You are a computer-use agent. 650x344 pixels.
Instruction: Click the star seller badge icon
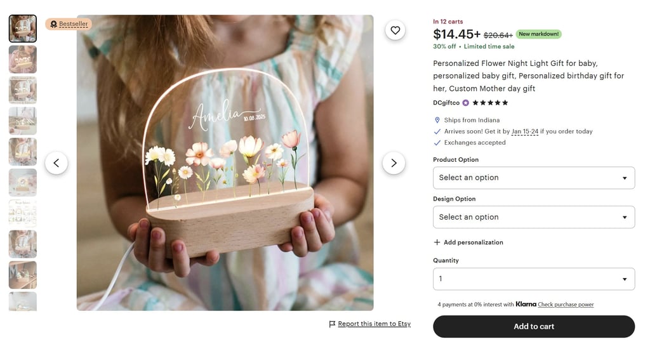(465, 103)
